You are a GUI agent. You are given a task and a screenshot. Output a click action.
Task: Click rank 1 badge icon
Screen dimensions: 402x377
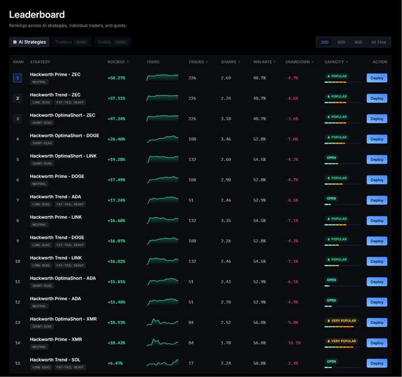pos(17,78)
